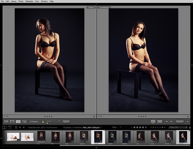Click Make Select icon next to Swap

point(160,122)
